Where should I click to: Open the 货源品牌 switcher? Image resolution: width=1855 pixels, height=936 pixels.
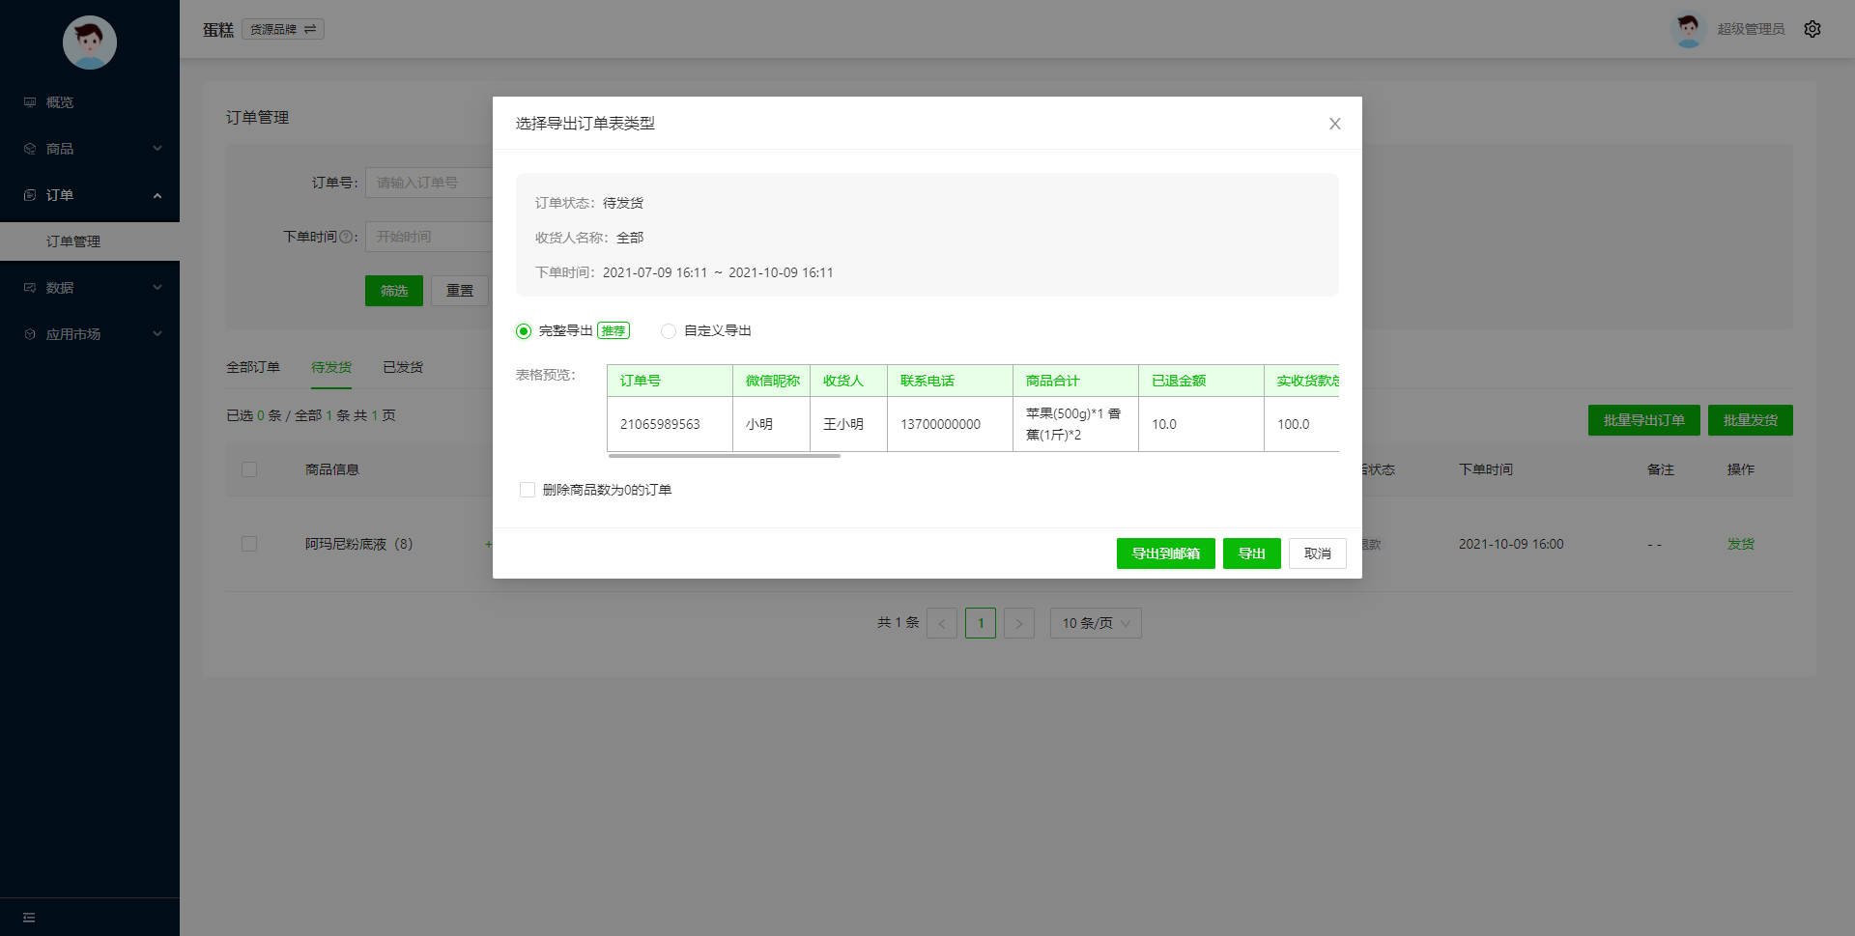(283, 29)
